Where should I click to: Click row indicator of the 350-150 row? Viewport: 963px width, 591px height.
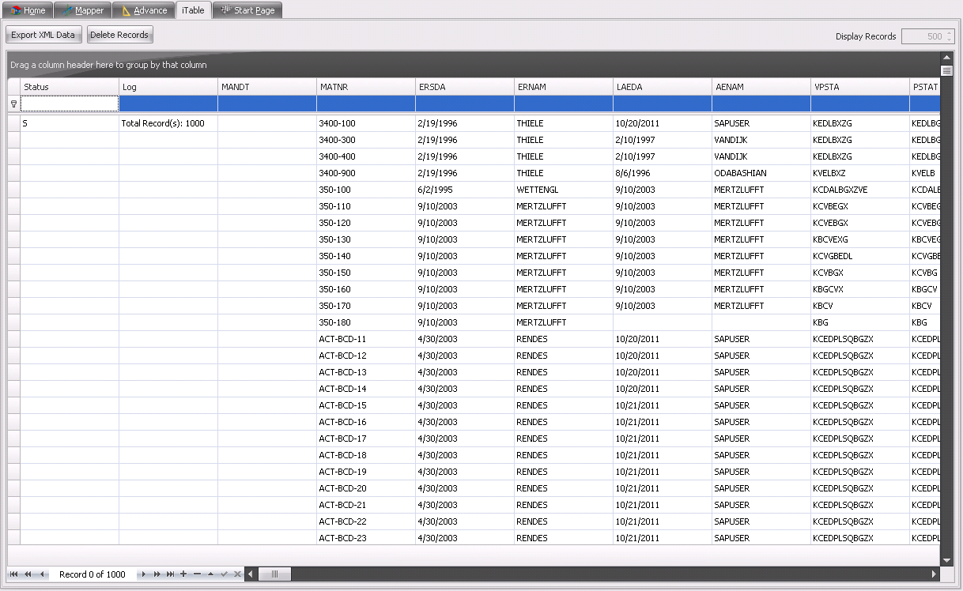[13, 273]
